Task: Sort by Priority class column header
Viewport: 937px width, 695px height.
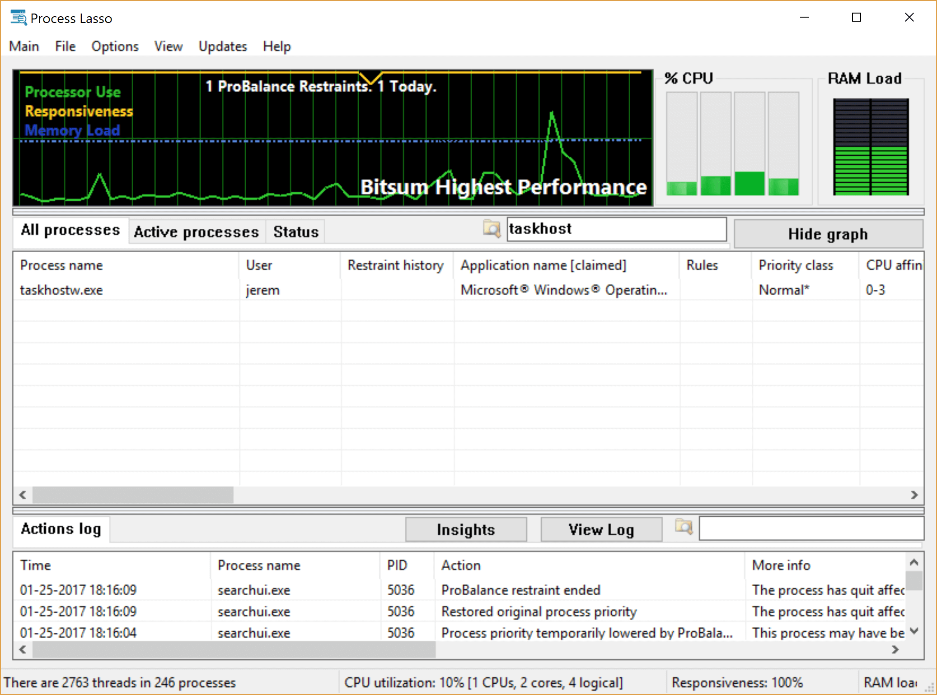Action: pyautogui.click(x=806, y=265)
